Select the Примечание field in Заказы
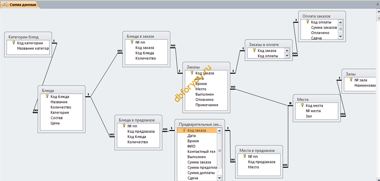The image size is (380, 181). point(206,105)
